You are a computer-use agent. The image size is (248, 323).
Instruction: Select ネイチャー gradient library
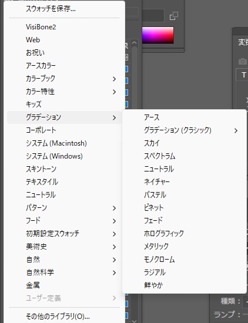pos(185,181)
